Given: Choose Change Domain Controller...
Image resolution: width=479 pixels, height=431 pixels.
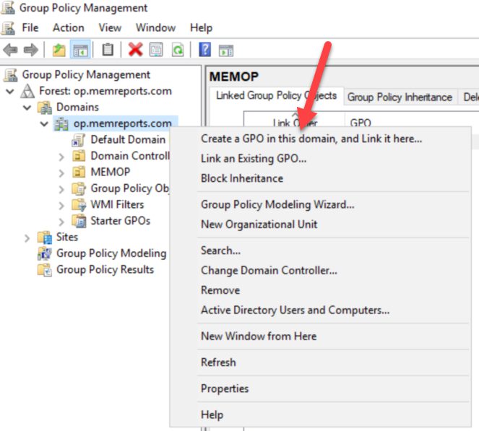Looking at the screenshot, I should [x=320, y=271].
